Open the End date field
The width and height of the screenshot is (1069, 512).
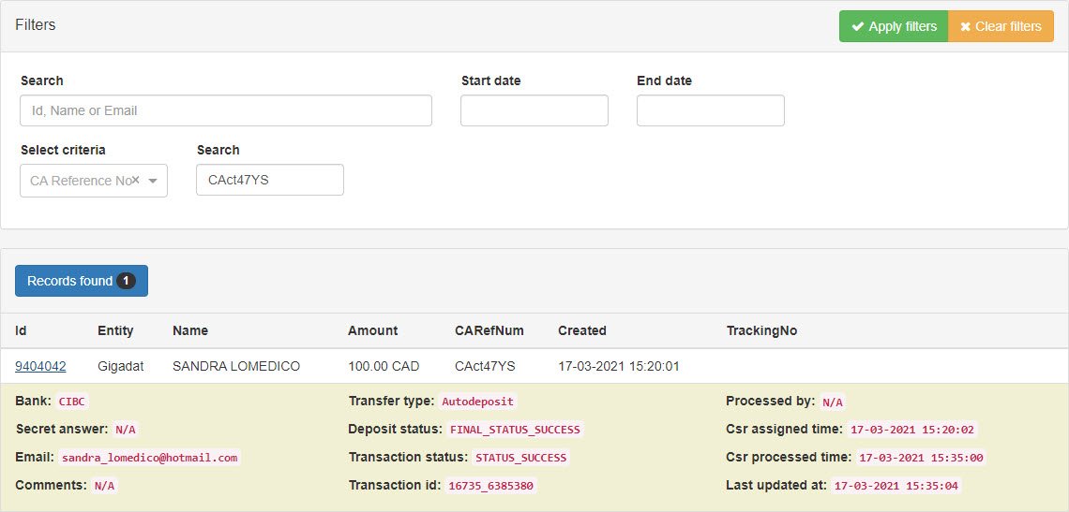pos(711,110)
